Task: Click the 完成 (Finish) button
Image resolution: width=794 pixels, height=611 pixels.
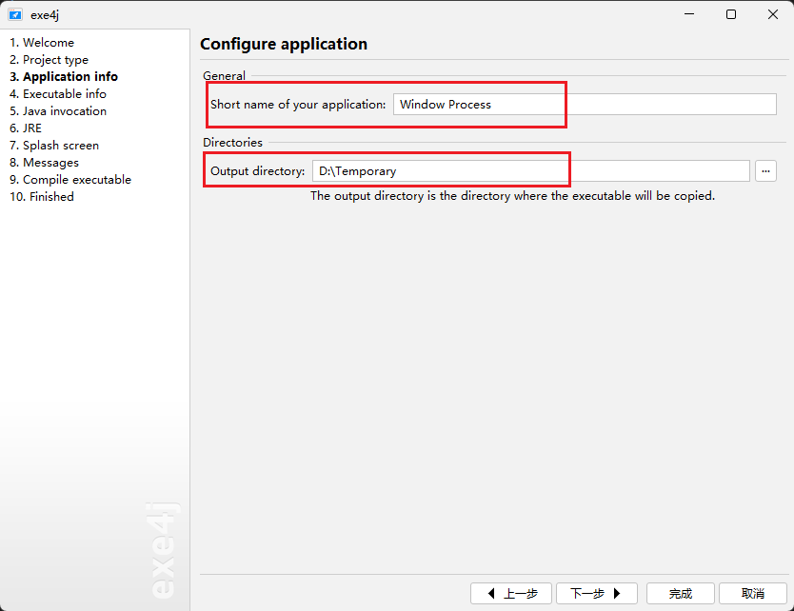Action: click(x=680, y=593)
